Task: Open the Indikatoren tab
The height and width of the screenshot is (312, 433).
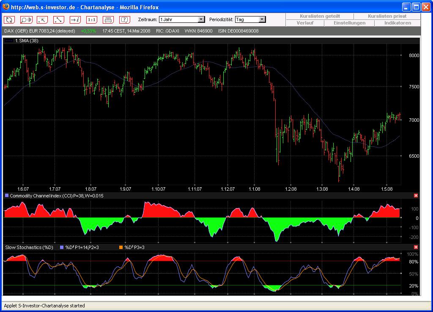Action: click(397, 23)
